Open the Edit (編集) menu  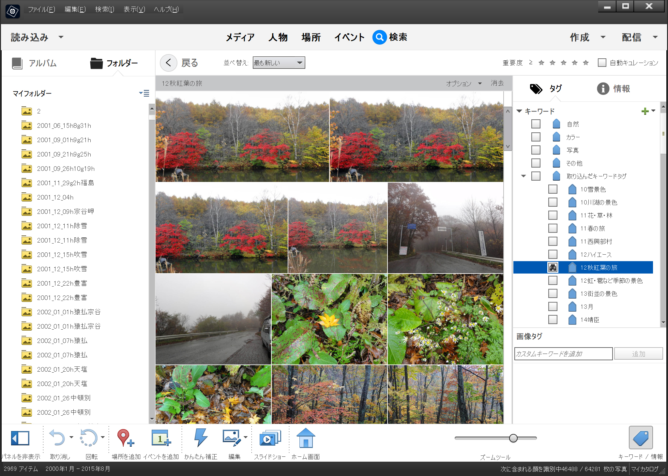click(x=75, y=9)
